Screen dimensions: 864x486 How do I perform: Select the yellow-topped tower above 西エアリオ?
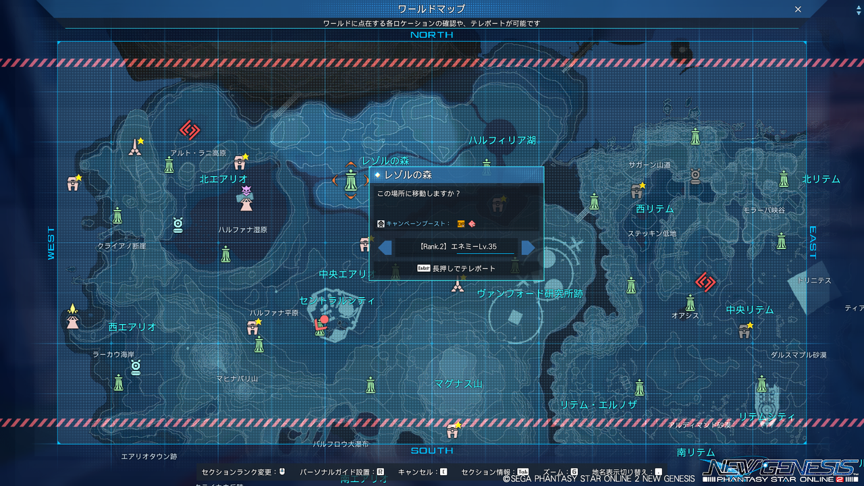click(x=72, y=317)
